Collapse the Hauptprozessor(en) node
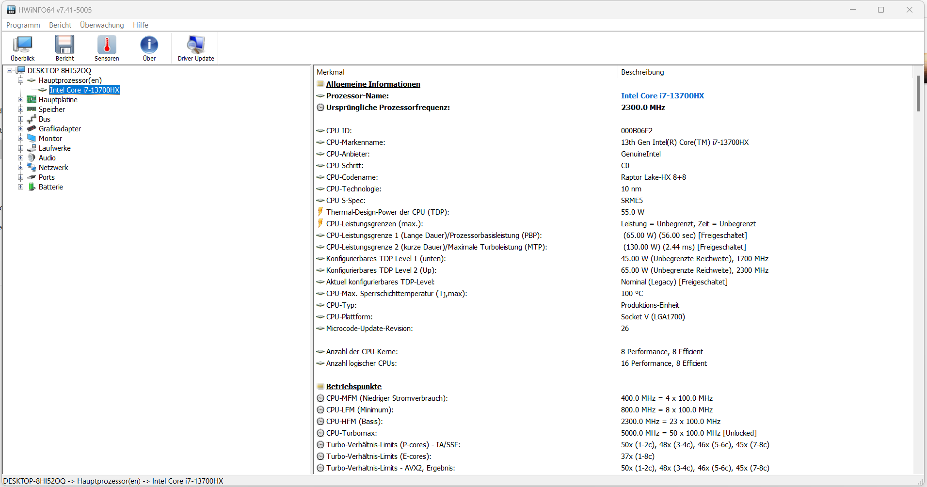Screen dimensions: 927x487 pos(20,80)
